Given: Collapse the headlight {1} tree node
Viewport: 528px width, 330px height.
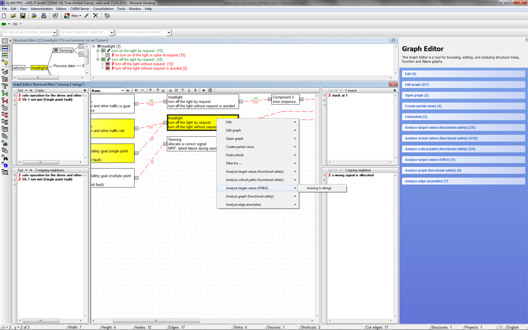Looking at the screenshot, I should tap(94, 46).
